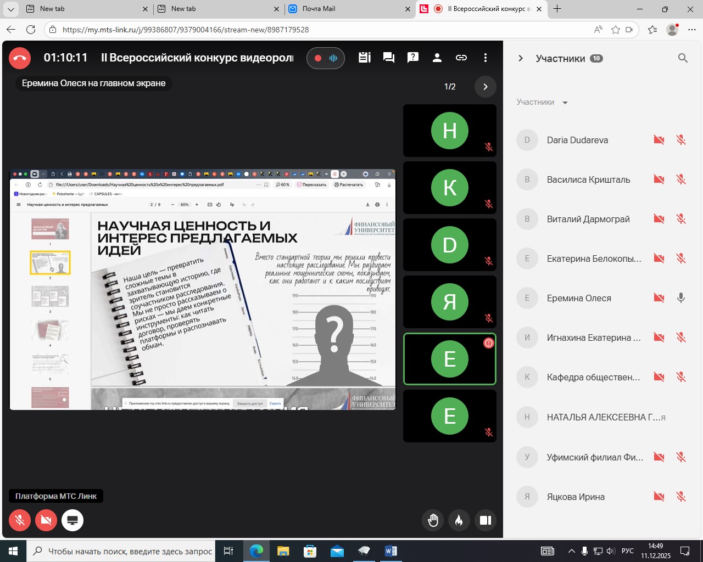This screenshot has width=703, height=562.
Task: Collapse the participants side panel chevron
Action: pyautogui.click(x=521, y=58)
